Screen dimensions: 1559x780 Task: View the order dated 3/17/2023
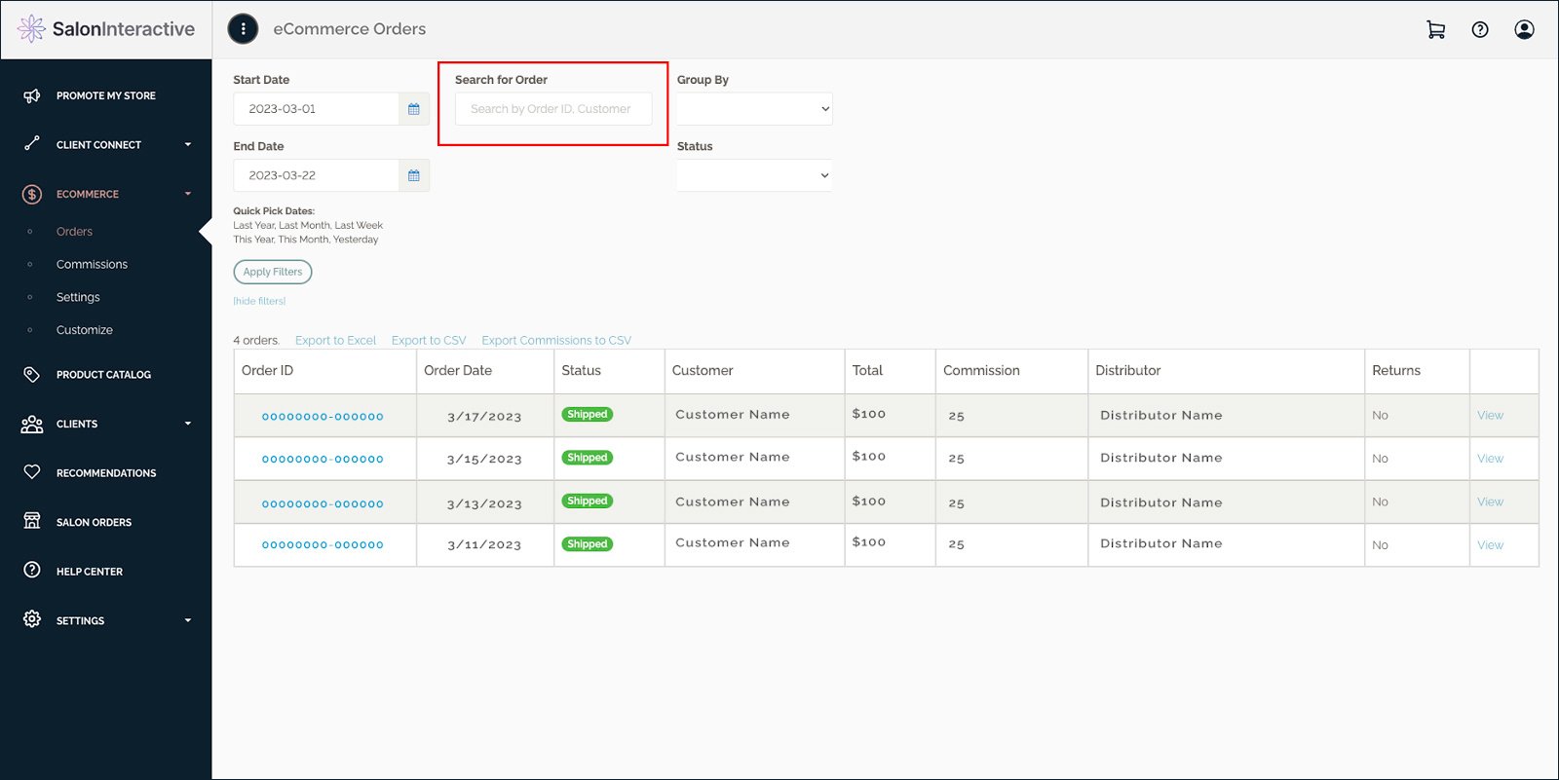[1490, 416]
